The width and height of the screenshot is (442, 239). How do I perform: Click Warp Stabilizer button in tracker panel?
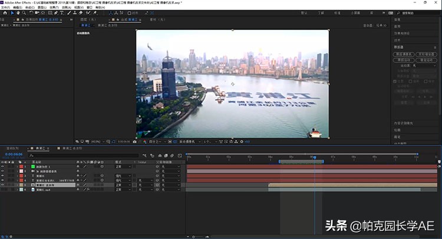(x=426, y=54)
